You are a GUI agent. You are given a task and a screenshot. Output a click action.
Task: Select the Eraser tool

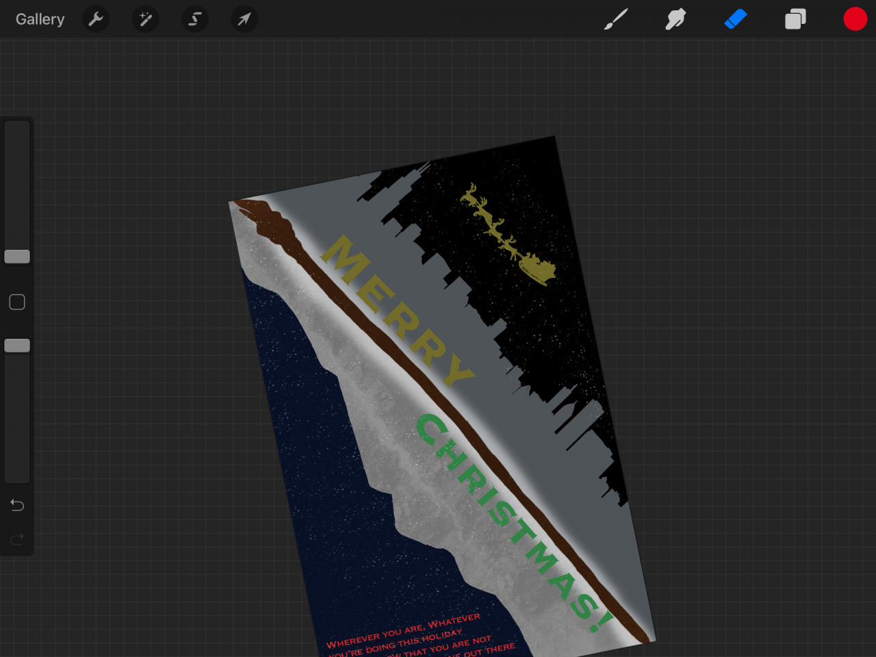736,19
